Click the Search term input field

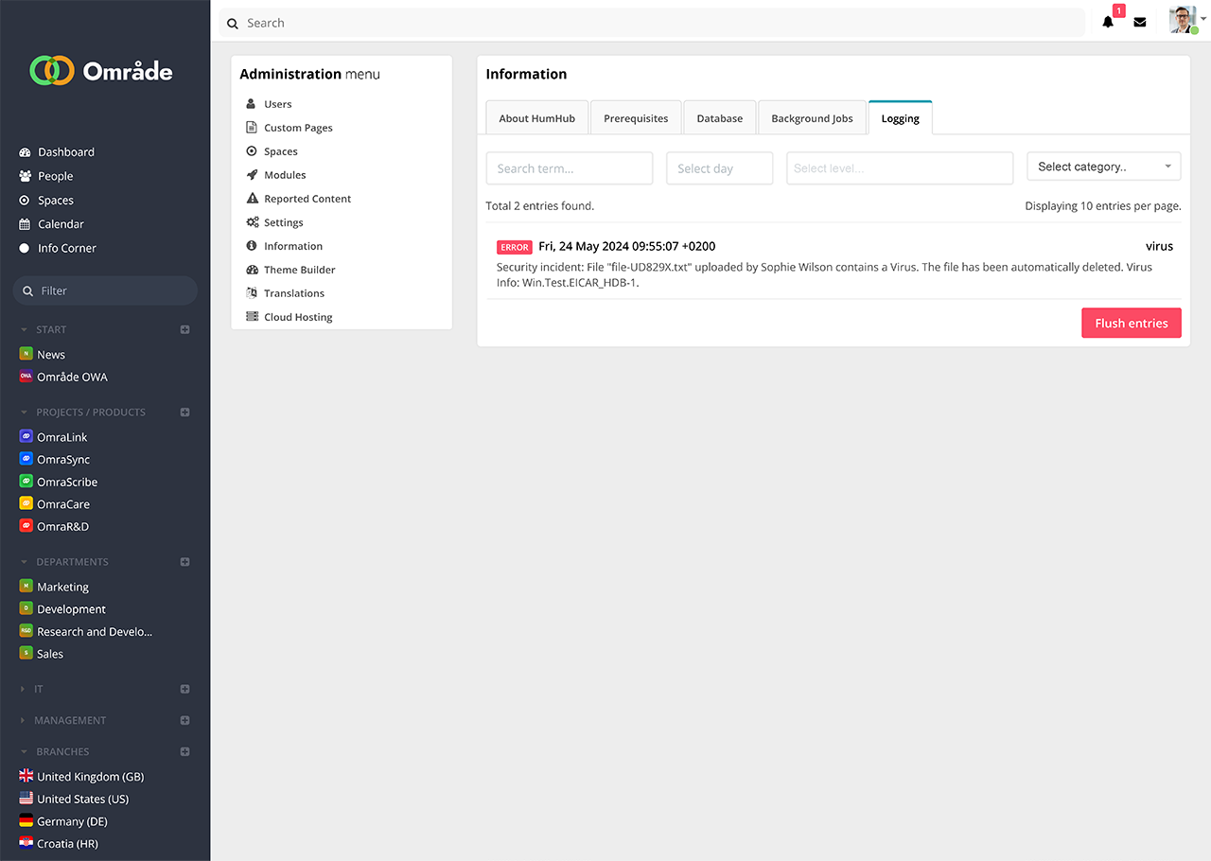569,168
